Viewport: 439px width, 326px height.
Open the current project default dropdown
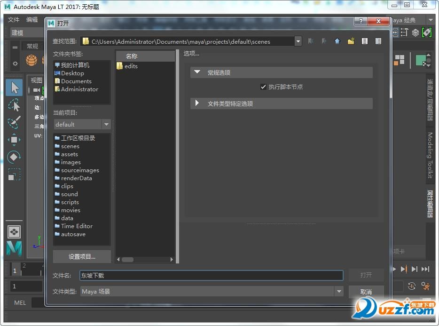coord(106,124)
